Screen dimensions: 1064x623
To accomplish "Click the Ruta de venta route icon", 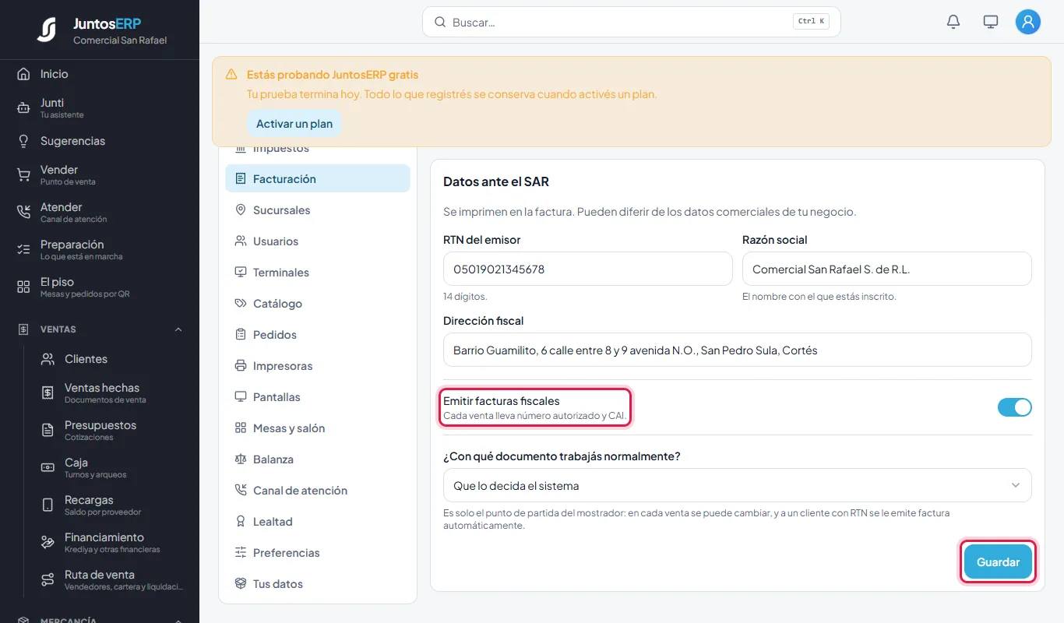I will point(48,579).
